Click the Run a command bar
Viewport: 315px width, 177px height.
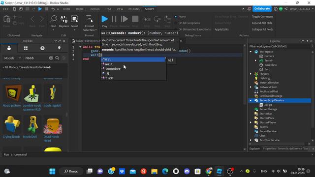[x=157, y=154]
